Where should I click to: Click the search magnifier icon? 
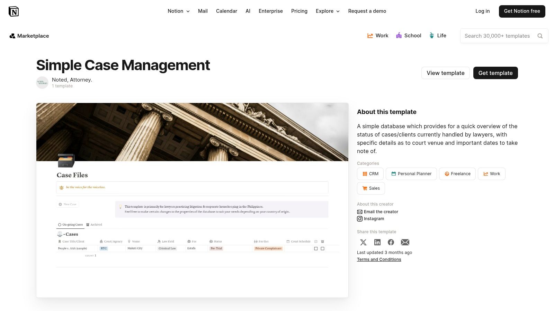tap(540, 36)
